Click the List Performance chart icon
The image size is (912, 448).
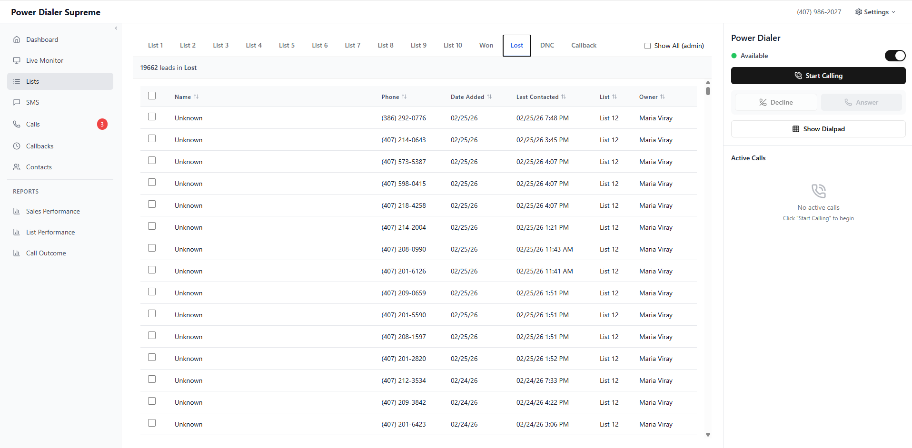click(17, 232)
